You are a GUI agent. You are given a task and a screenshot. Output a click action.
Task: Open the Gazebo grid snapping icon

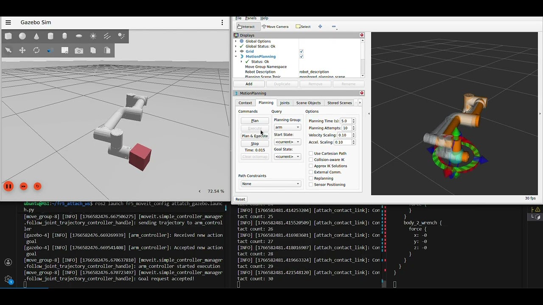click(65, 50)
